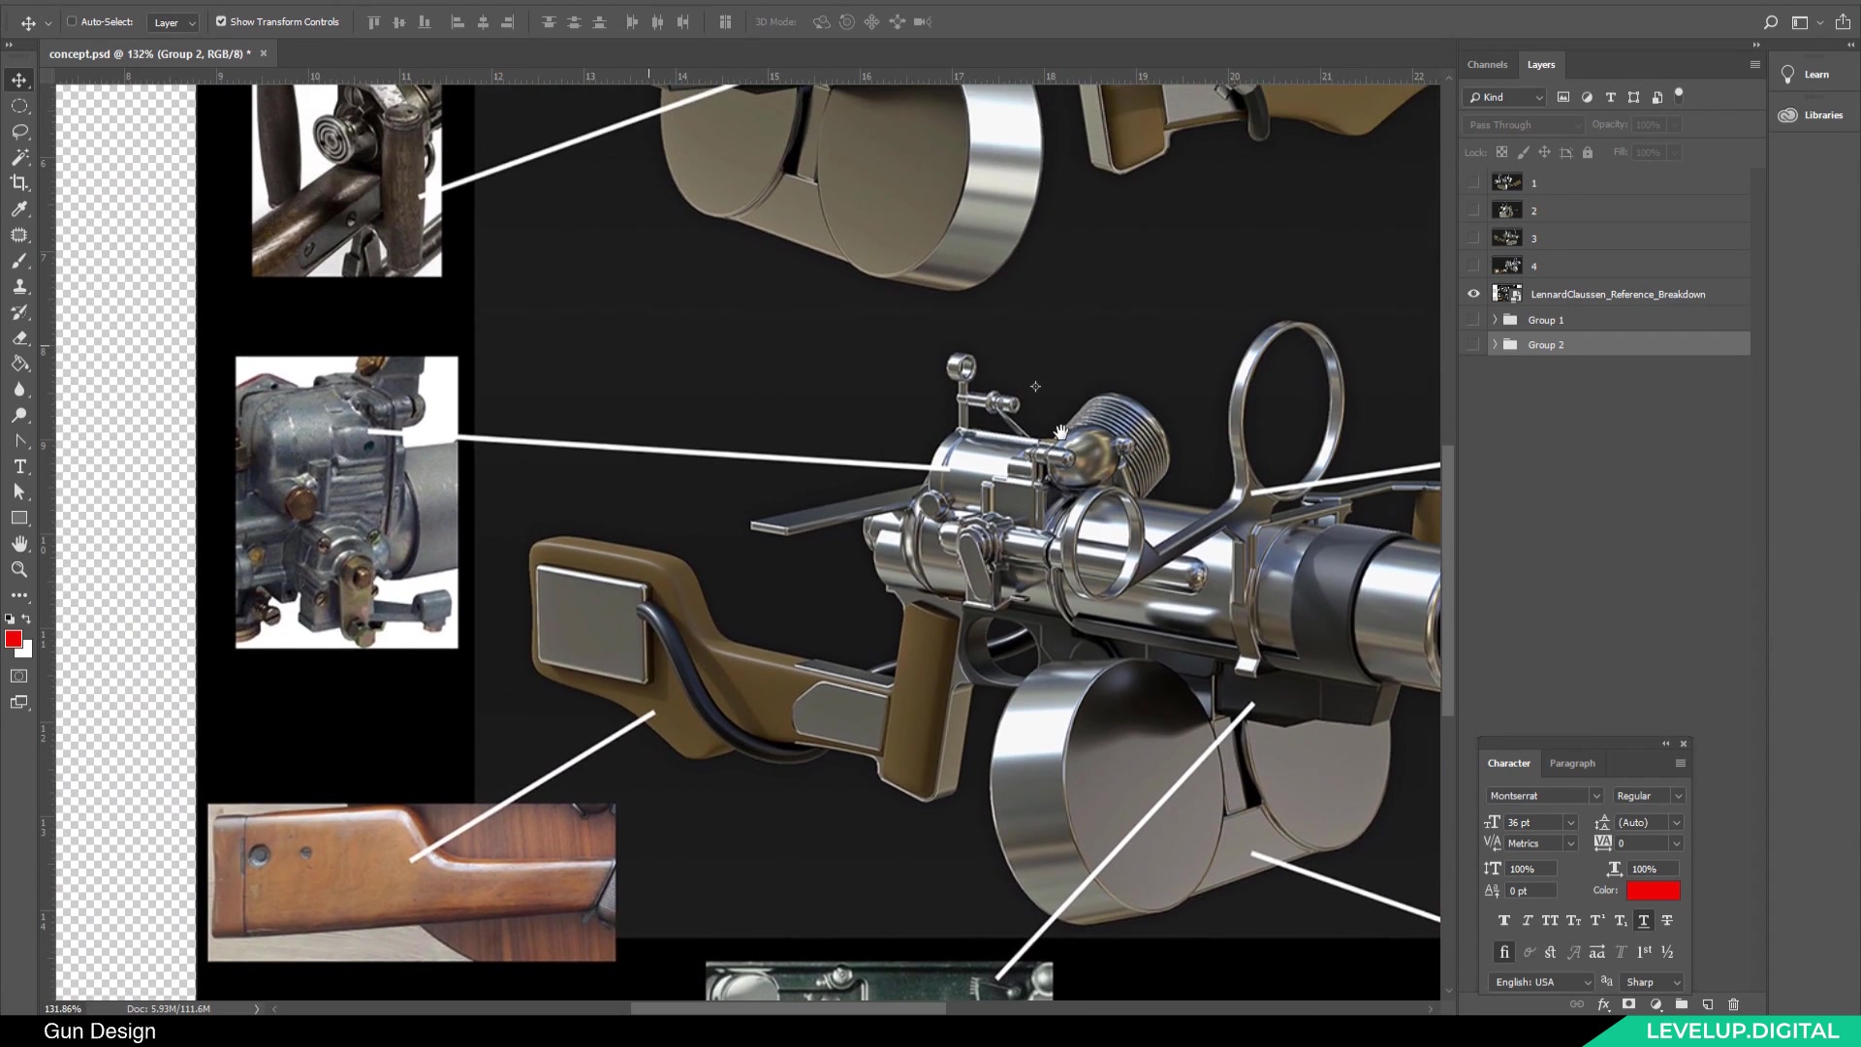Switch to the Channels tab
The width and height of the screenshot is (1861, 1047).
(1488, 64)
